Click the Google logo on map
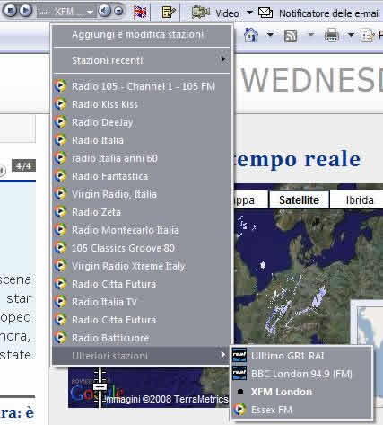The width and height of the screenshot is (383, 425). pos(96,393)
